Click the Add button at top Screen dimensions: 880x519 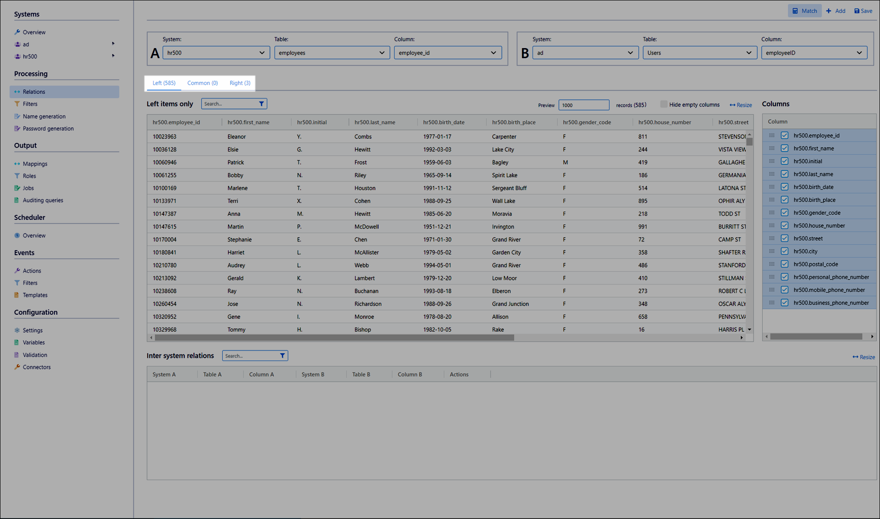tap(836, 11)
